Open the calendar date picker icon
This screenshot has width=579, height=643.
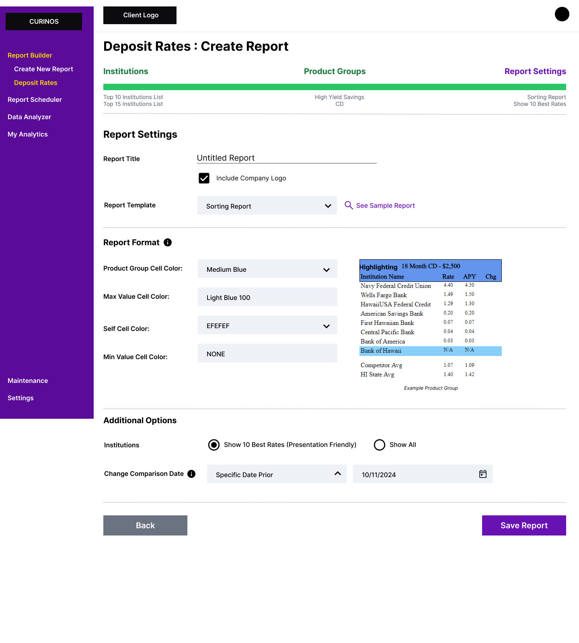coord(483,474)
